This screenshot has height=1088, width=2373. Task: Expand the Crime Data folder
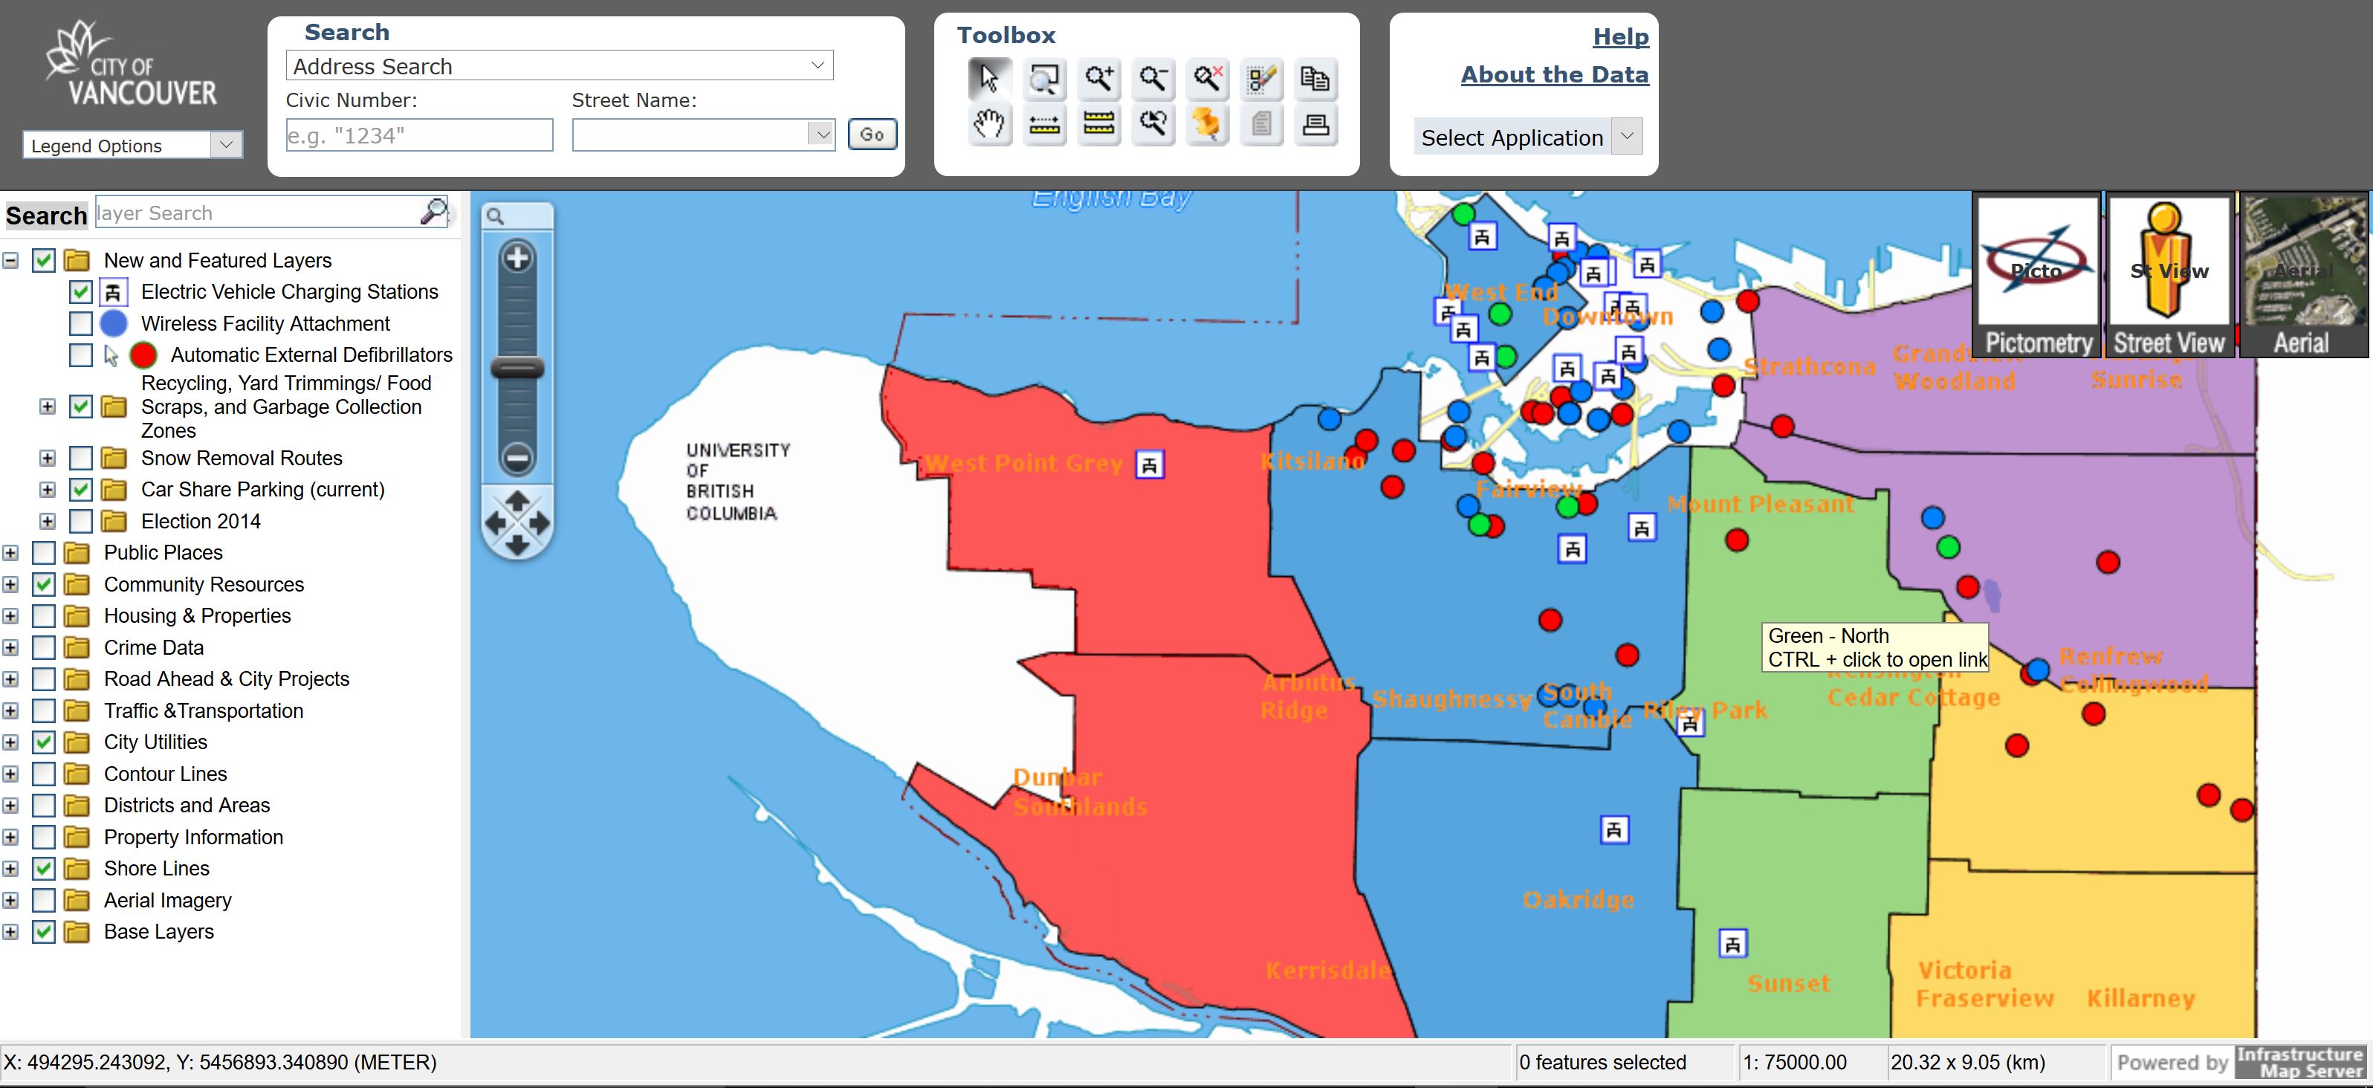point(10,647)
